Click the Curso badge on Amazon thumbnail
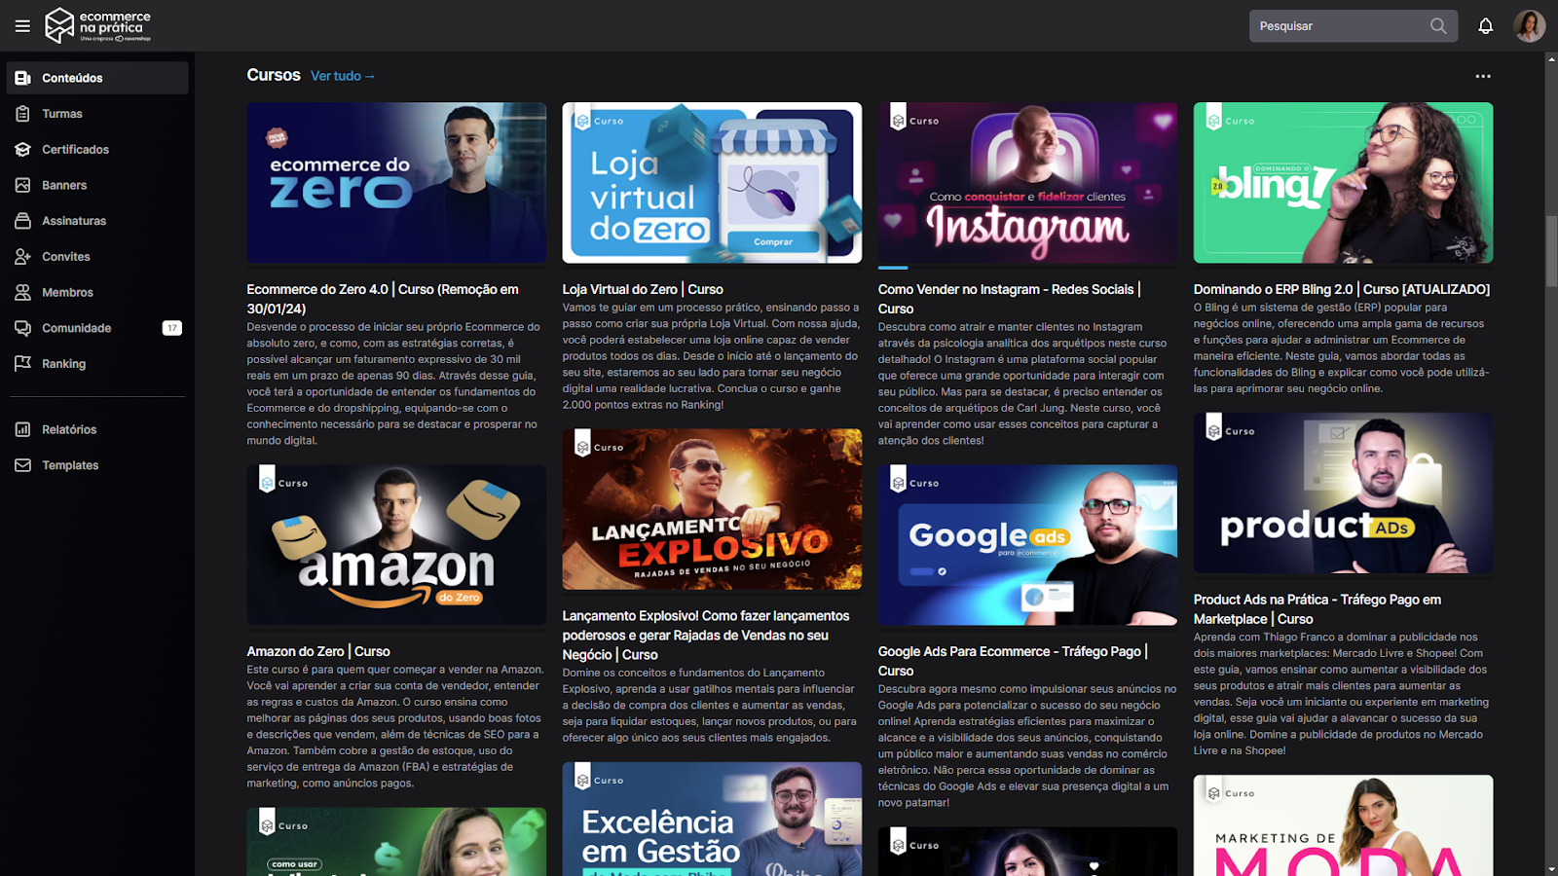 pos(283,481)
